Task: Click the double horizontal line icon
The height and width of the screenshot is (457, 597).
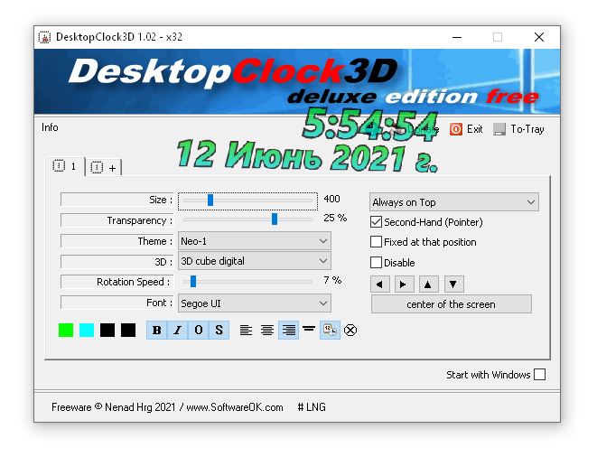Action: tap(309, 328)
